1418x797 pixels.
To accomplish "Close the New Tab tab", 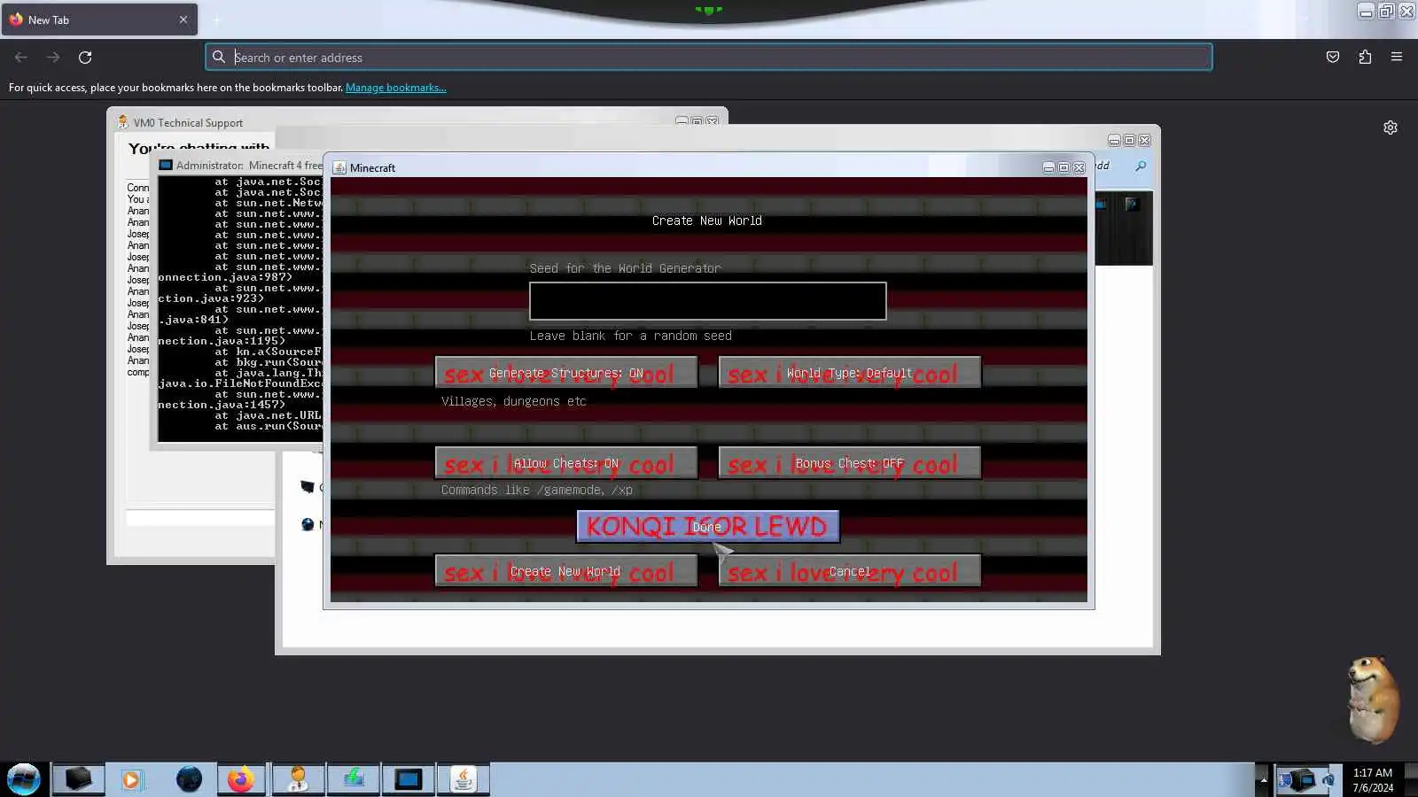I will (183, 19).
